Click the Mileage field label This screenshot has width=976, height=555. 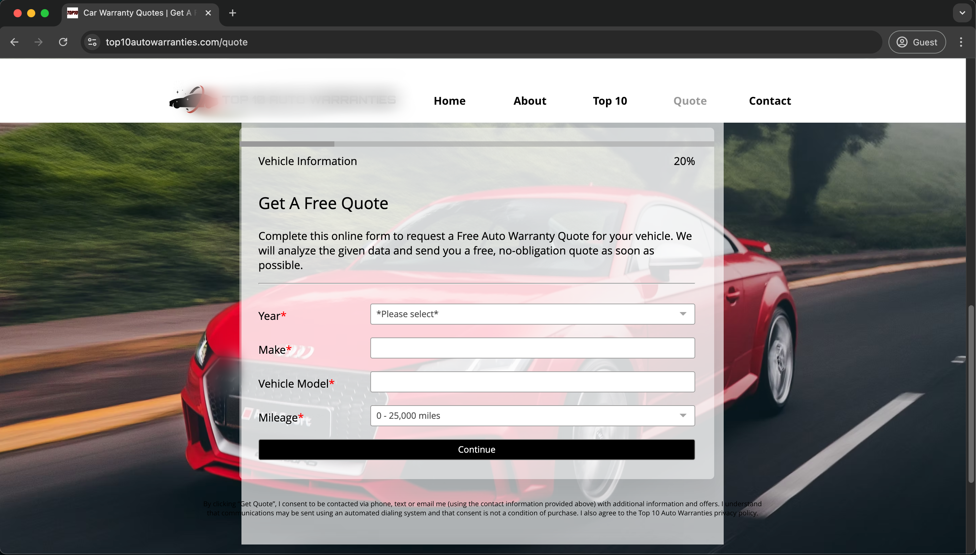tap(281, 417)
